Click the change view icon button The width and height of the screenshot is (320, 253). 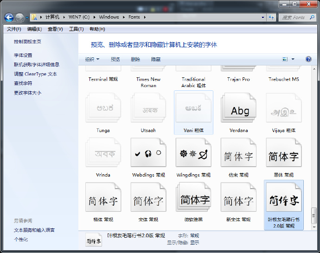point(285,59)
